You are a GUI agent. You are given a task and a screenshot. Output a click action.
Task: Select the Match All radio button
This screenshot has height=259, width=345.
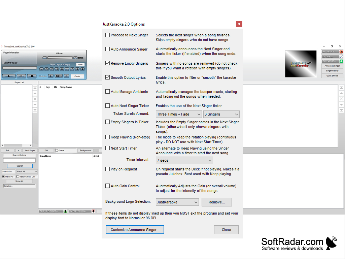[3, 176]
